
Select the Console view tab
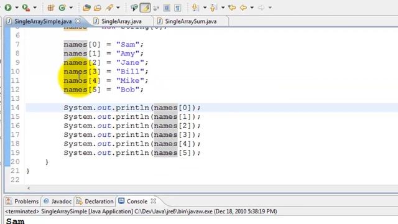137,202
